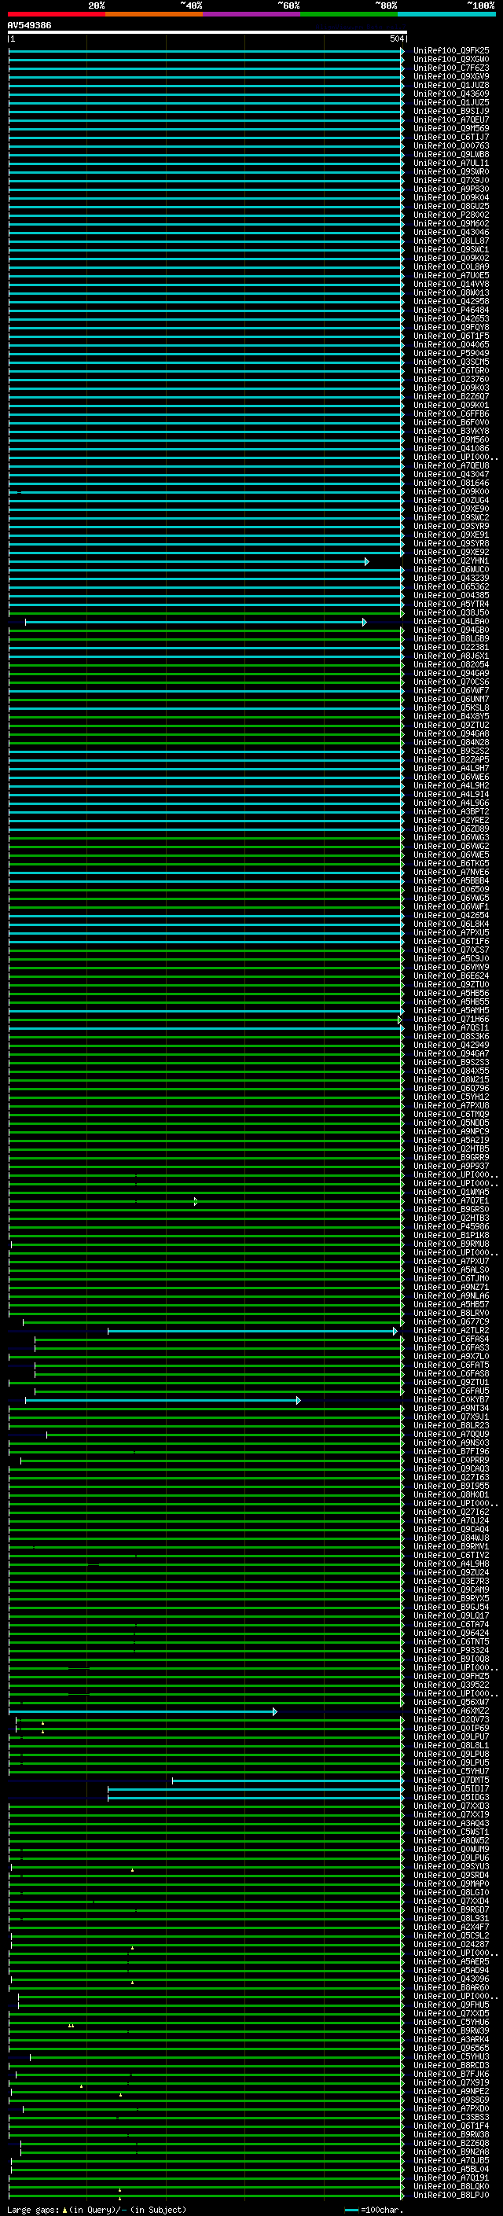Select the UniRef100_C3SBS3 label
The height and width of the screenshot is (2216, 503).
[451, 2118]
